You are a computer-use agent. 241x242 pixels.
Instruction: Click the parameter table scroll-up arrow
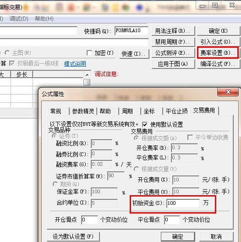pos(87,75)
